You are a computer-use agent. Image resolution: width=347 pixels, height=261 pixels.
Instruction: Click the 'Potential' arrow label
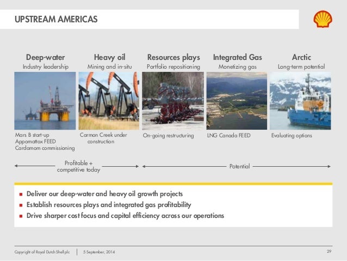coord(239,166)
